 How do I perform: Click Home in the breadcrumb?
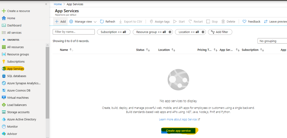(58, 4)
